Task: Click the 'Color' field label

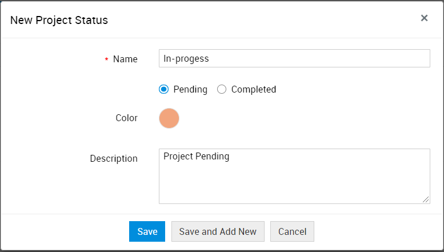Action: [x=126, y=118]
